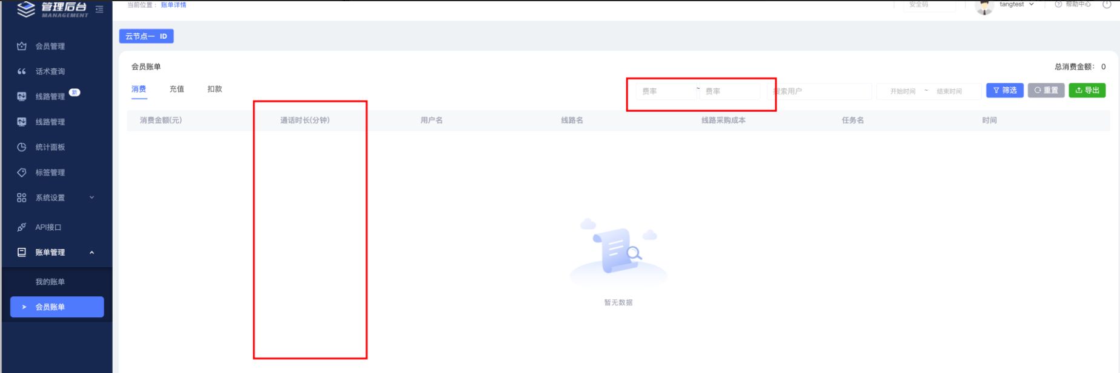Viewport: 1120px width, 373px height.
Task: Focus the 搜索用户 search field
Action: [x=821, y=91]
